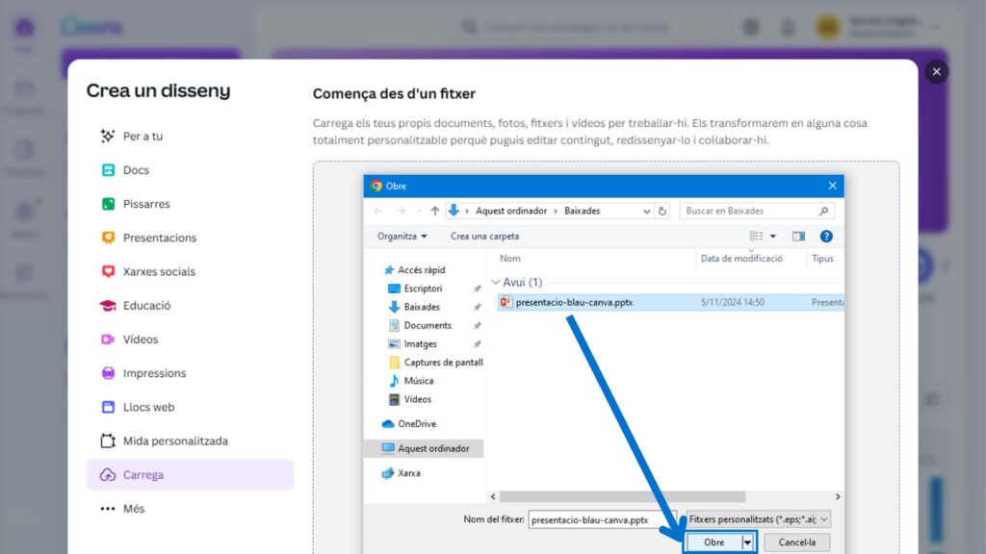
Task: Open the file dialog help question mark
Action: (x=825, y=236)
